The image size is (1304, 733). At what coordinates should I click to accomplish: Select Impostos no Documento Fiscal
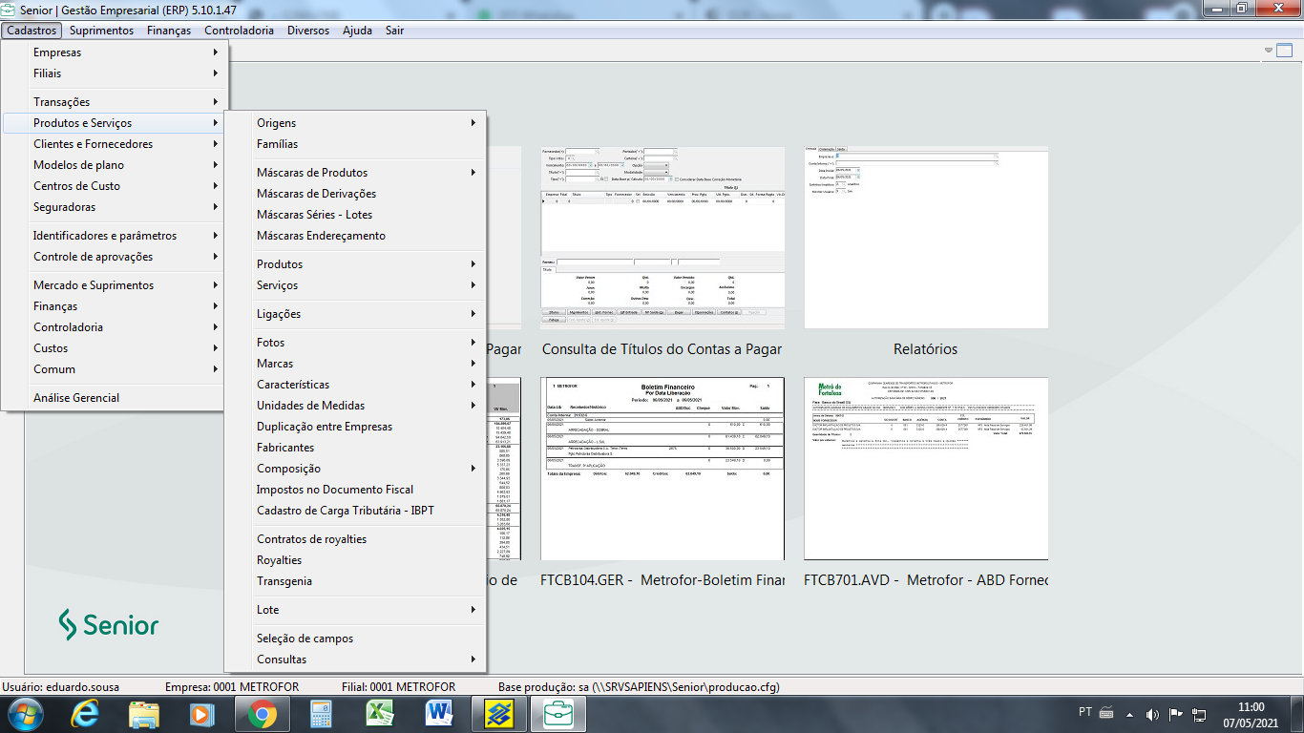point(355,490)
